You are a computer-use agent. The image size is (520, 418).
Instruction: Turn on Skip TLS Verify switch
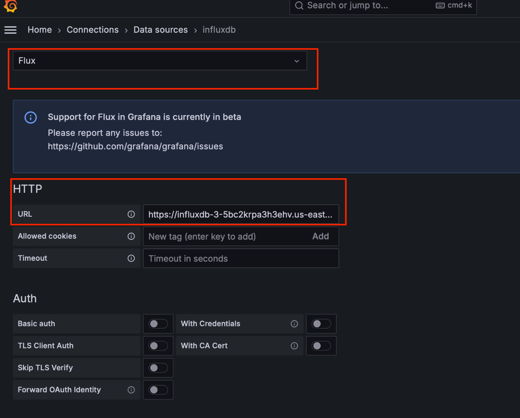(x=158, y=368)
